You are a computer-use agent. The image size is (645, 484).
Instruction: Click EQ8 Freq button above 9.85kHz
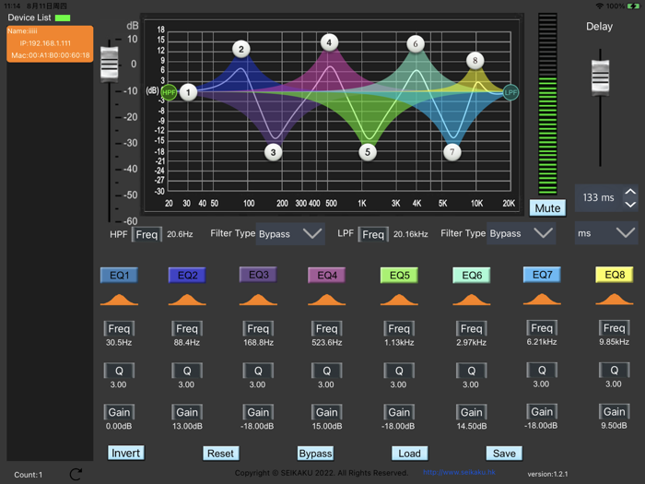coord(615,328)
